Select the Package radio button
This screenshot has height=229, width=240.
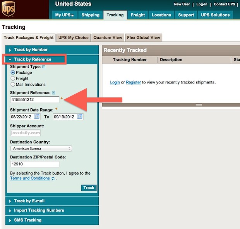[13, 73]
